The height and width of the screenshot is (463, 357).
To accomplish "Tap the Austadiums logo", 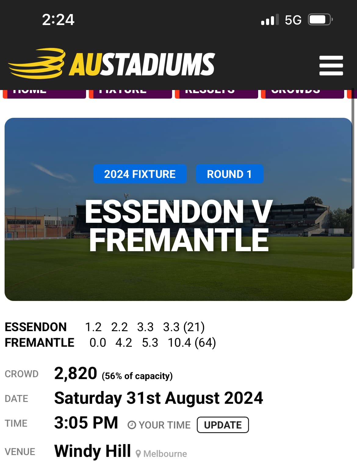I will 112,64.
